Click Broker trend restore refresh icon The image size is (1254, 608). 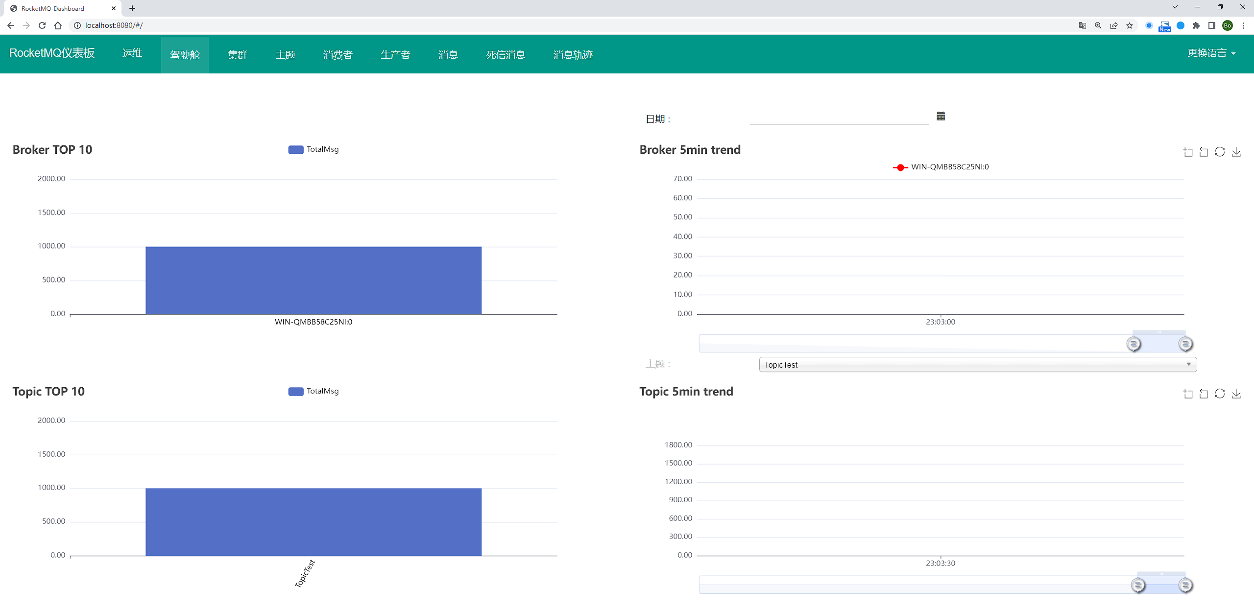(x=1220, y=152)
